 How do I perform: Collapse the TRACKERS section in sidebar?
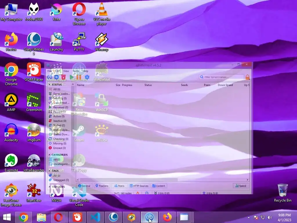49,187
